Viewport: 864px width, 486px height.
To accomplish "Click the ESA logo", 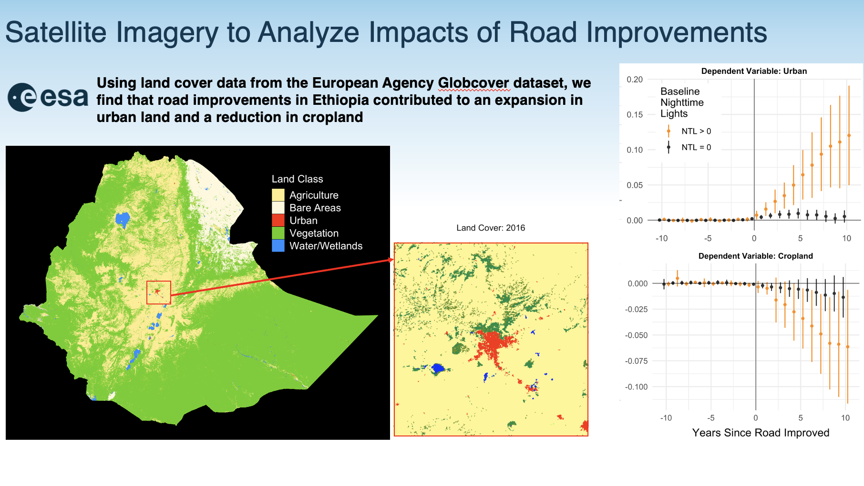I will tap(48, 97).
